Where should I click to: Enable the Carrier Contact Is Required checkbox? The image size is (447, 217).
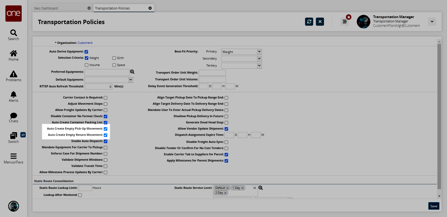click(x=105, y=98)
